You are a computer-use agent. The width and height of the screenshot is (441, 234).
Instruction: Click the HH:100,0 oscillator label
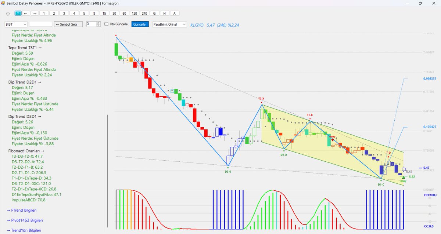coord(430,195)
